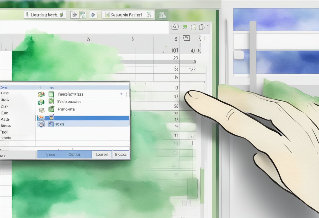The height and width of the screenshot is (218, 319).
Task: Click the green arrow icon above the grid
Action: point(185,27)
